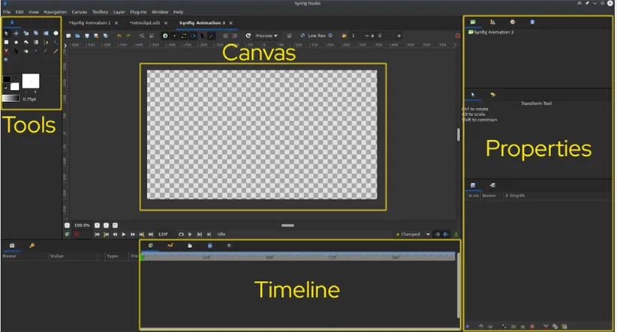Jump to the first frame with Seek to Begin
Image resolution: width=617 pixels, height=332 pixels.
coord(95,235)
